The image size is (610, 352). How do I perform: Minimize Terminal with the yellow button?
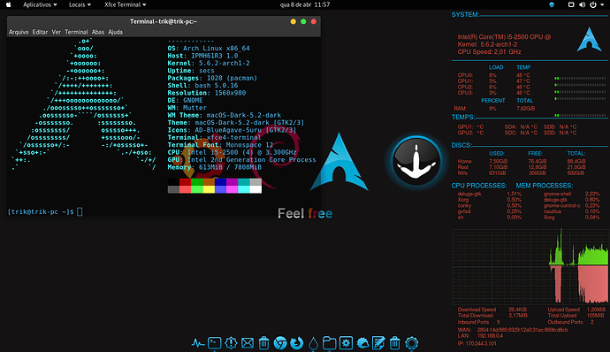click(294, 21)
